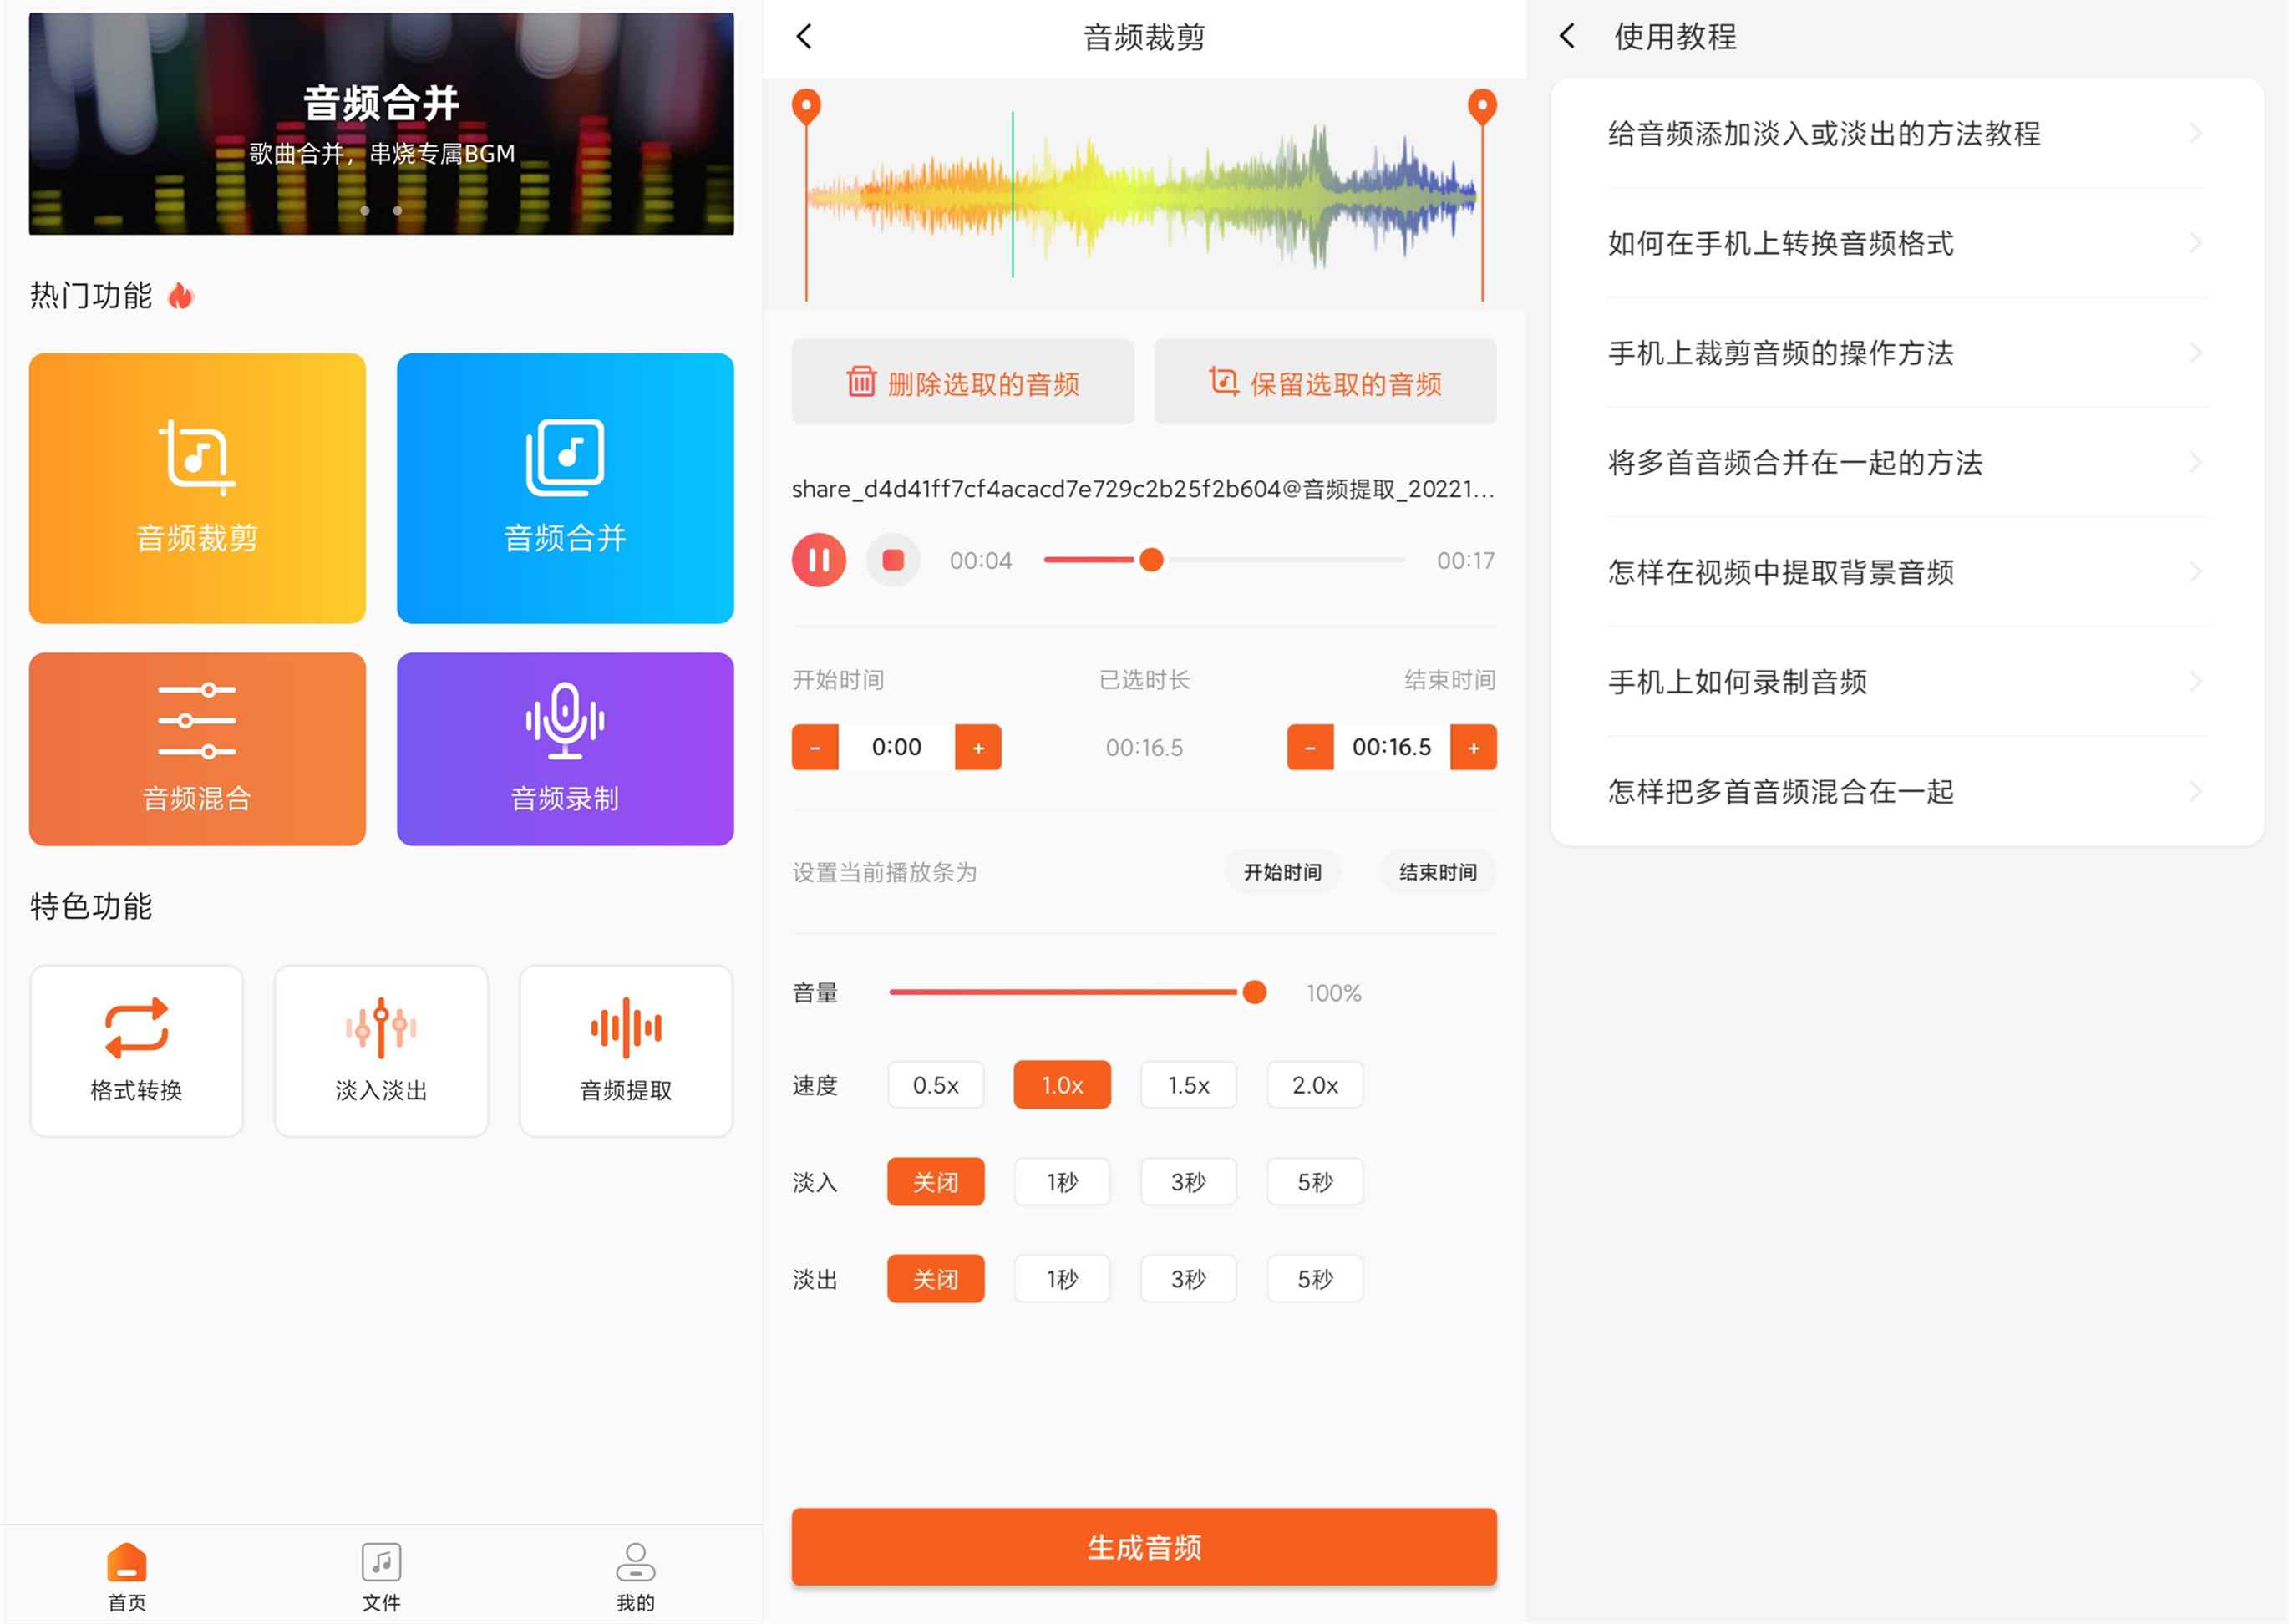This screenshot has width=2289, height=1624.
Task: Open the 格式转换 format convert feature
Action: tap(136, 1050)
